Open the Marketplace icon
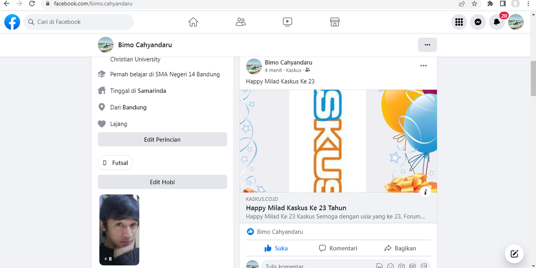 tap(335, 22)
